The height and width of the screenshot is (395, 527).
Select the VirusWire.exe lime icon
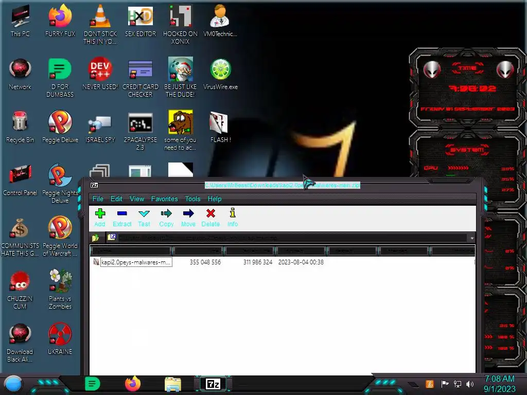pos(220,74)
